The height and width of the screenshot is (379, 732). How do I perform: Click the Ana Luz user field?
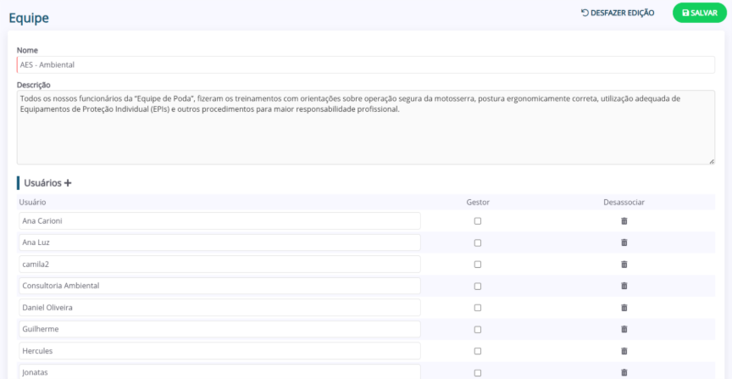click(219, 242)
